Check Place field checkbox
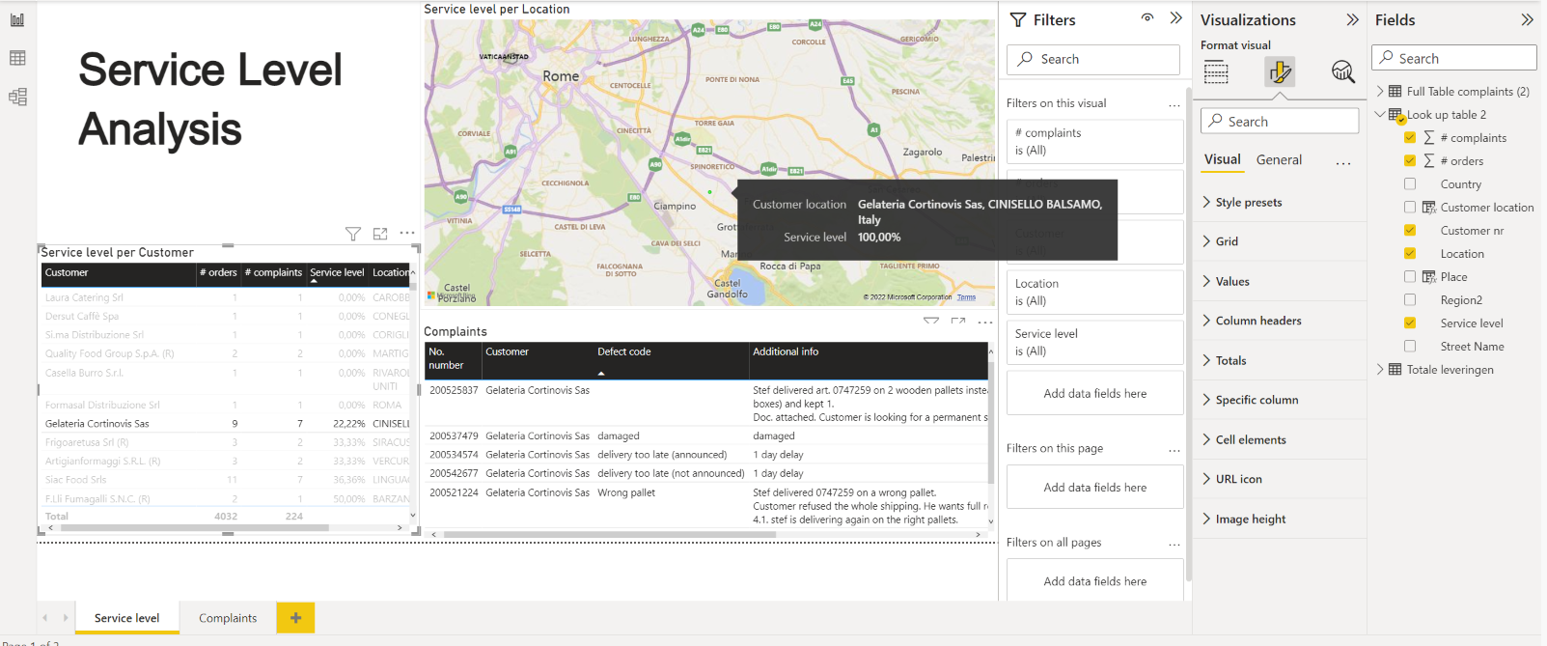1547x646 pixels. point(1410,276)
